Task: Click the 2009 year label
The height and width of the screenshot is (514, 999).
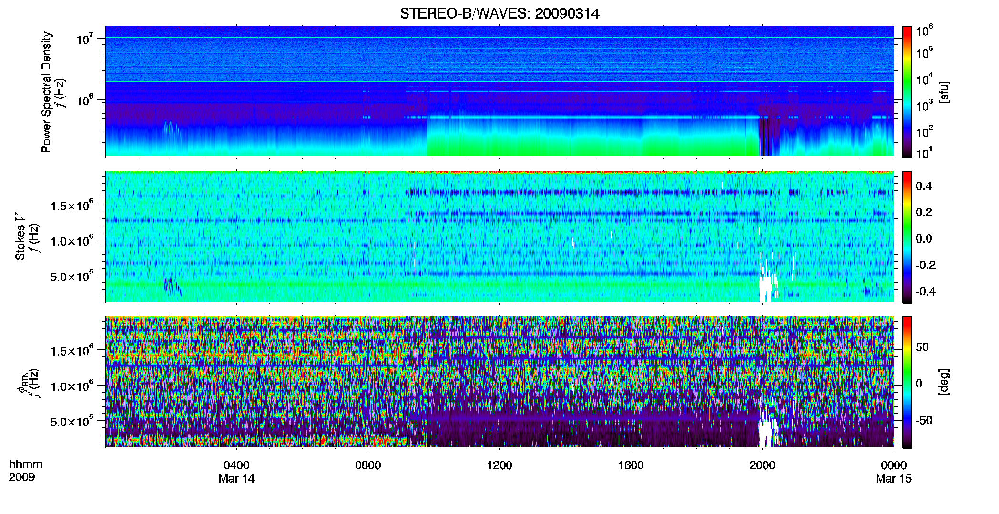Action: point(22,477)
